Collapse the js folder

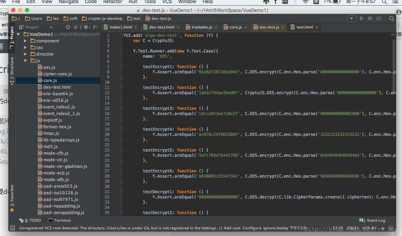point(25,61)
